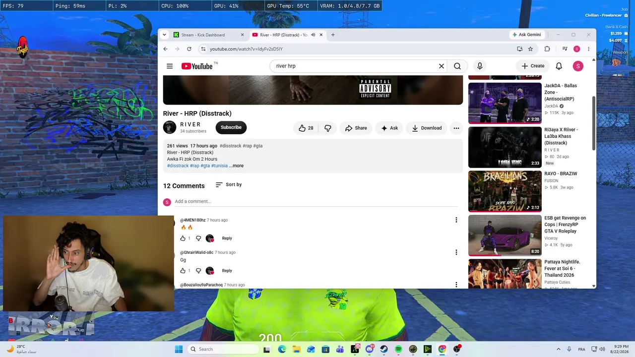This screenshot has height=357, width=635.
Task: Open the Windows Start menu
Action: tap(179, 349)
